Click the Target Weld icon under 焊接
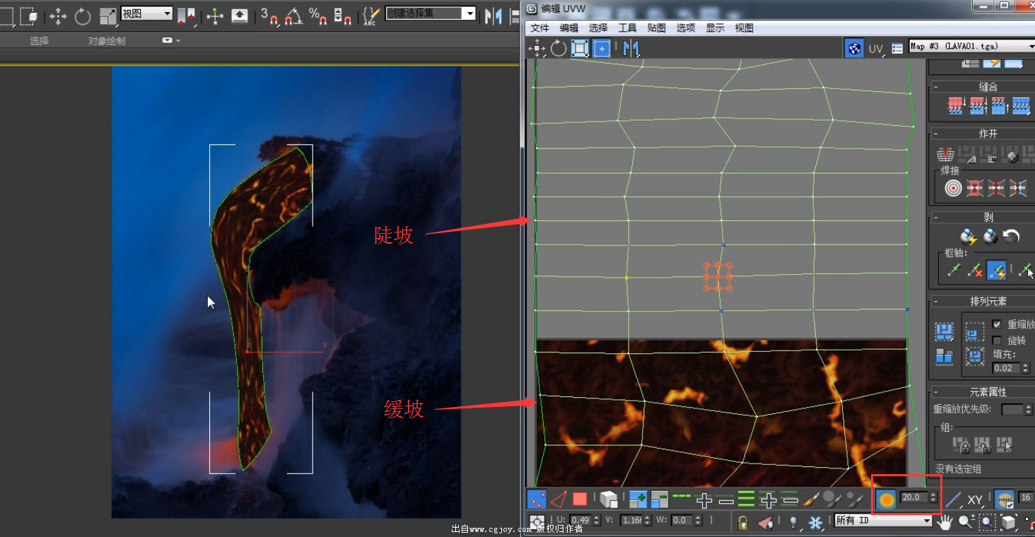The width and height of the screenshot is (1035, 537). (953, 189)
